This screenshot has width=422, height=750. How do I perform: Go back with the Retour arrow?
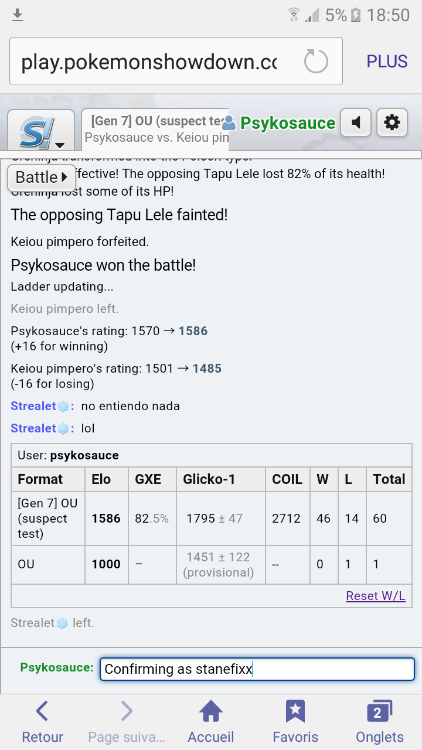coord(42,722)
